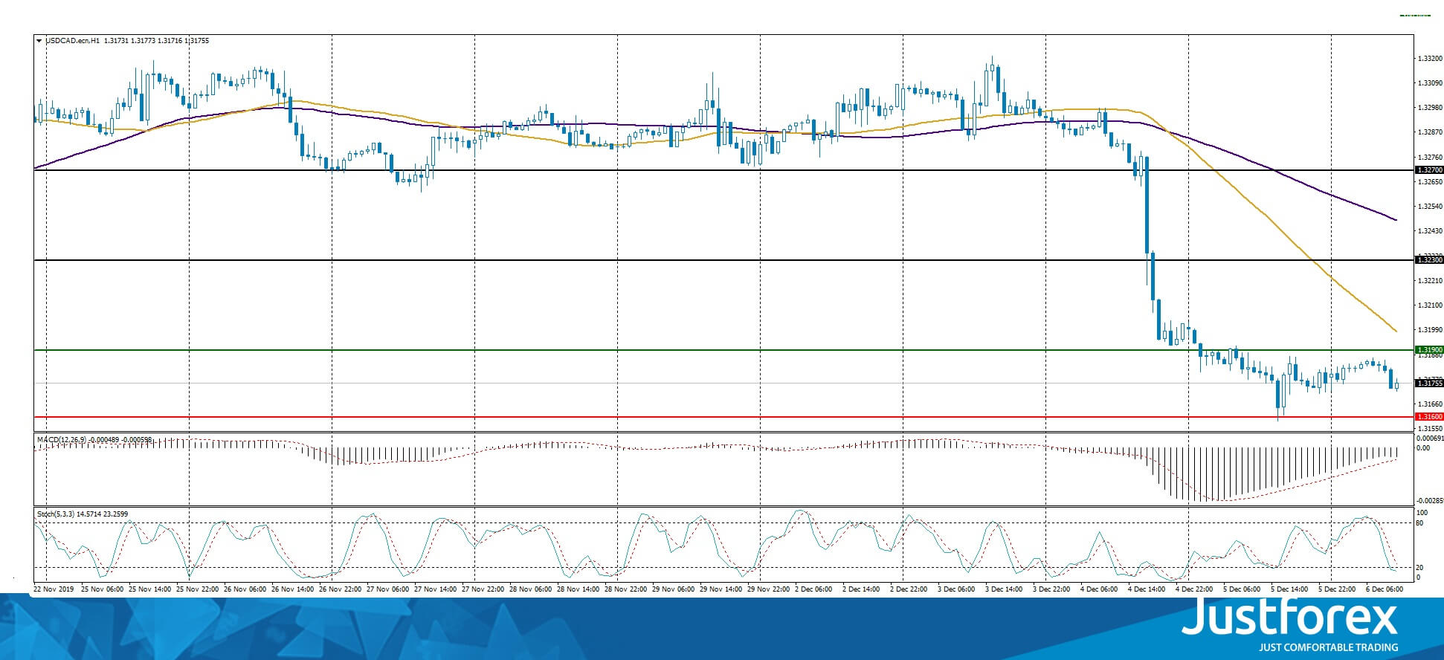The width and height of the screenshot is (1444, 660).
Task: Select the green 1.31900 price level label
Action: 1429,349
